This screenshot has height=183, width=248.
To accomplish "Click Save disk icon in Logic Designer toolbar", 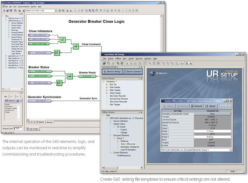I will [11, 10].
